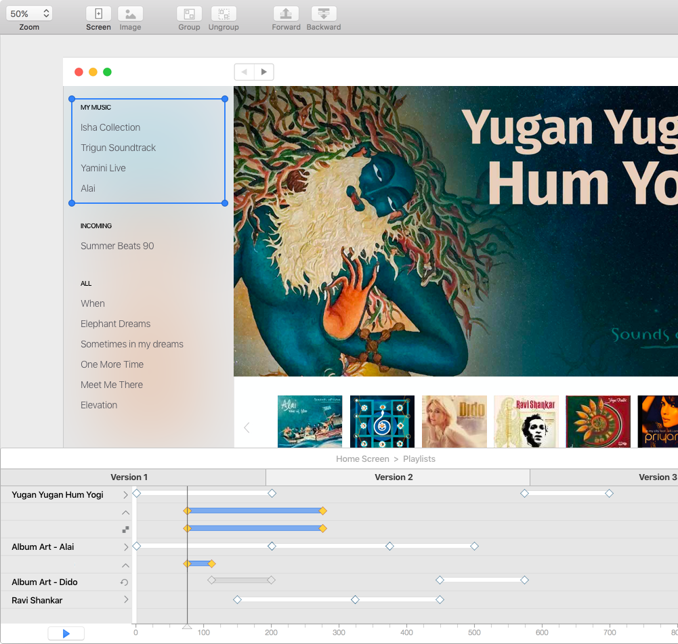
Task: Click the scale icon in timeline sub-row
Action: tap(125, 530)
